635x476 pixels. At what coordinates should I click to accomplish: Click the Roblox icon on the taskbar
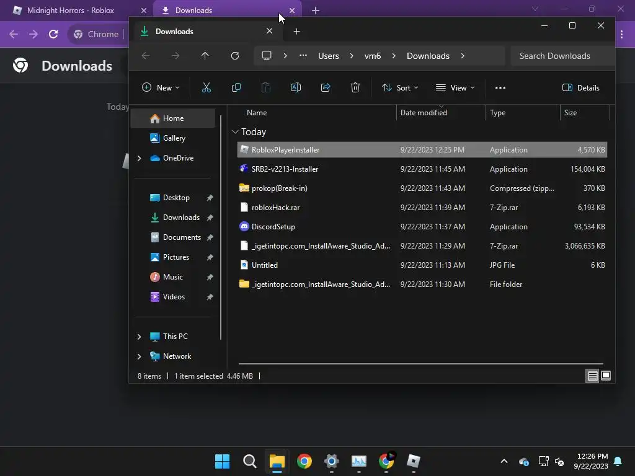[413, 461]
